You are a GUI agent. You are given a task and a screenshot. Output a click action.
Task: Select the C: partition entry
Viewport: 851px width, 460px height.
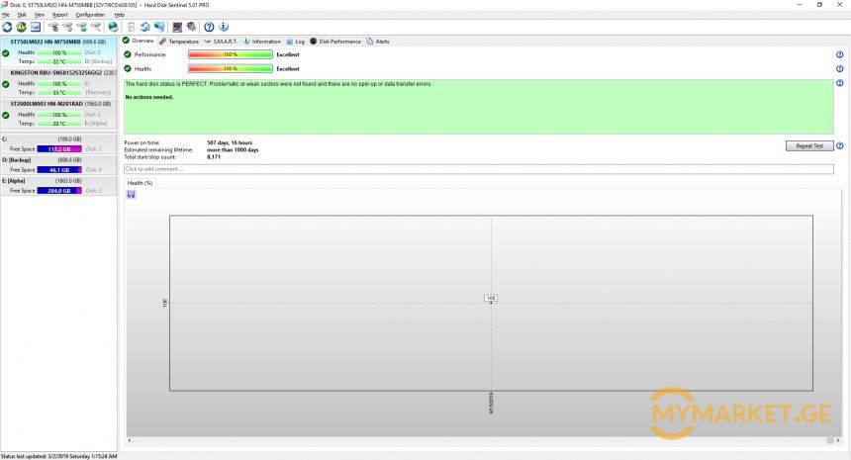coord(58,144)
